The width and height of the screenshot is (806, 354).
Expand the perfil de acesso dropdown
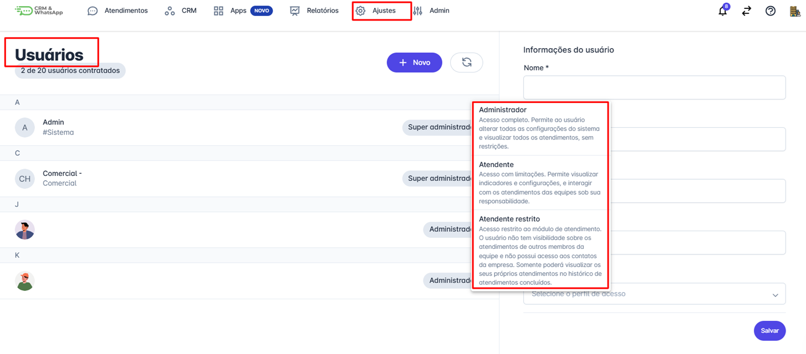point(654,294)
